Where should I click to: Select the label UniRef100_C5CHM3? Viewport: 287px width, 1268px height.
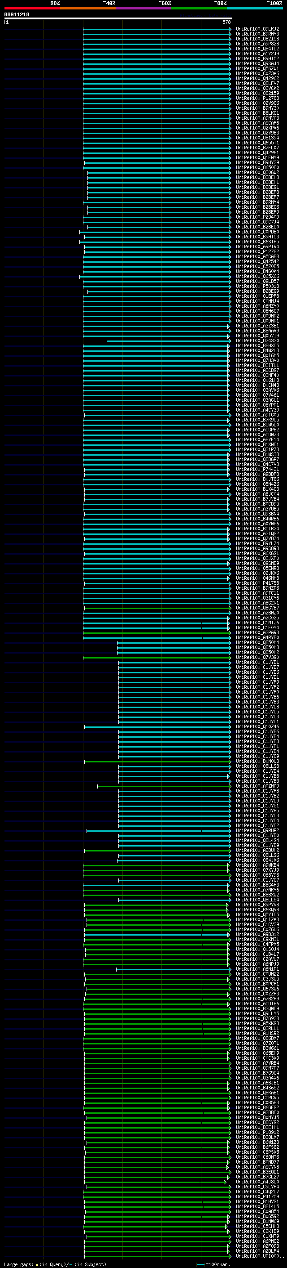[x=257, y=1227]
